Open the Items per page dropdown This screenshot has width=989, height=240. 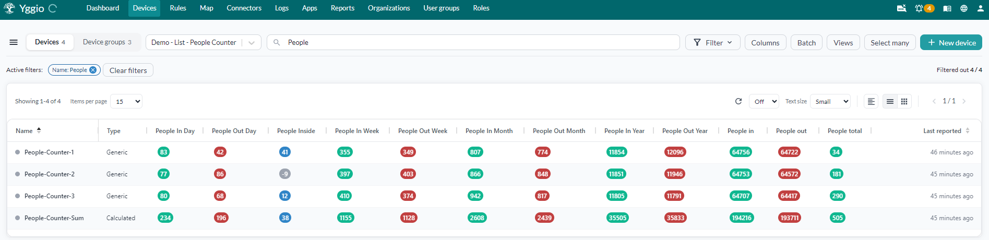pos(126,101)
